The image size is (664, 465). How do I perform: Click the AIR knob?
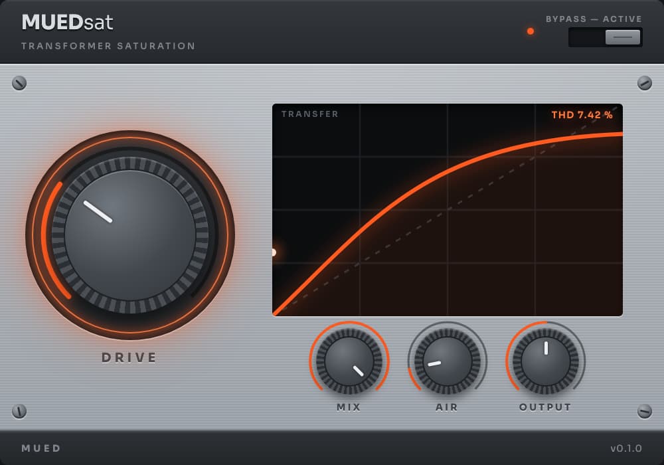[447, 361]
